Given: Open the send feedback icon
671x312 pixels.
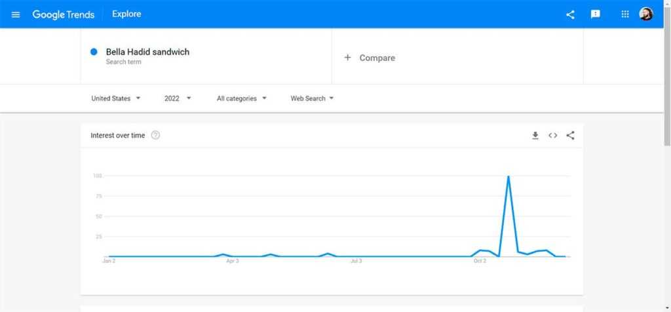Looking at the screenshot, I should click(596, 14).
